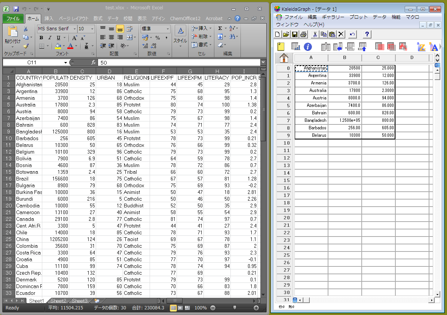Toggle Italic formatting in Excel
The height and width of the screenshot is (315, 447).
[x=50, y=38]
